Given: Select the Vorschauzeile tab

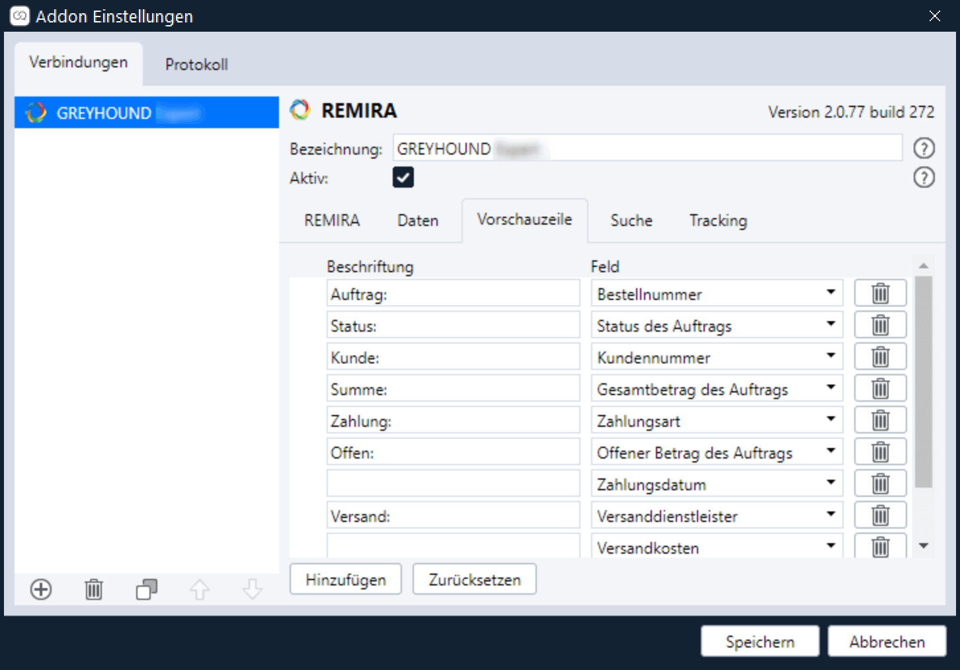Looking at the screenshot, I should pyautogui.click(x=524, y=219).
